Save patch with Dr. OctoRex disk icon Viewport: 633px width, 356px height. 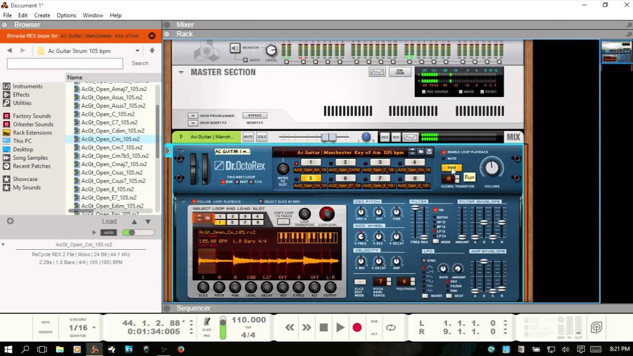[x=429, y=152]
